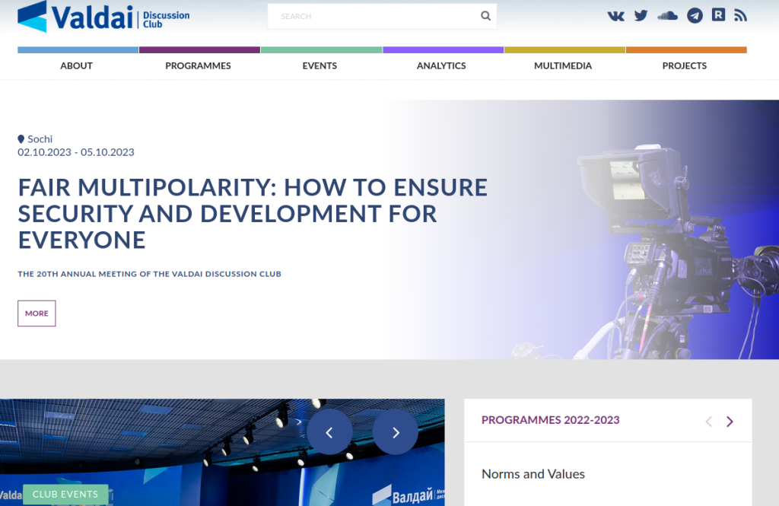
Task: Open the RSS feed icon
Action: point(741,16)
